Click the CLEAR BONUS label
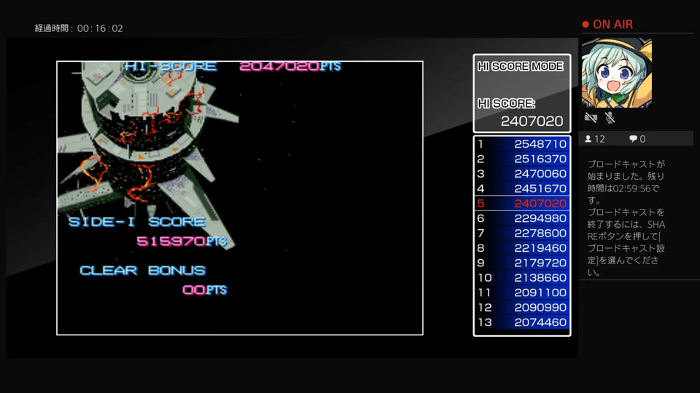Screen dimensions: 700x393 pos(142,271)
